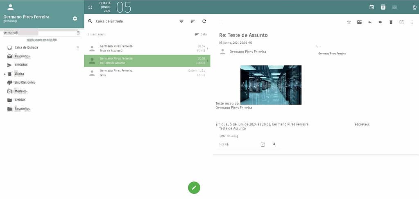
Task: Select the Lixo Eletrônico folder
Action: (25, 83)
